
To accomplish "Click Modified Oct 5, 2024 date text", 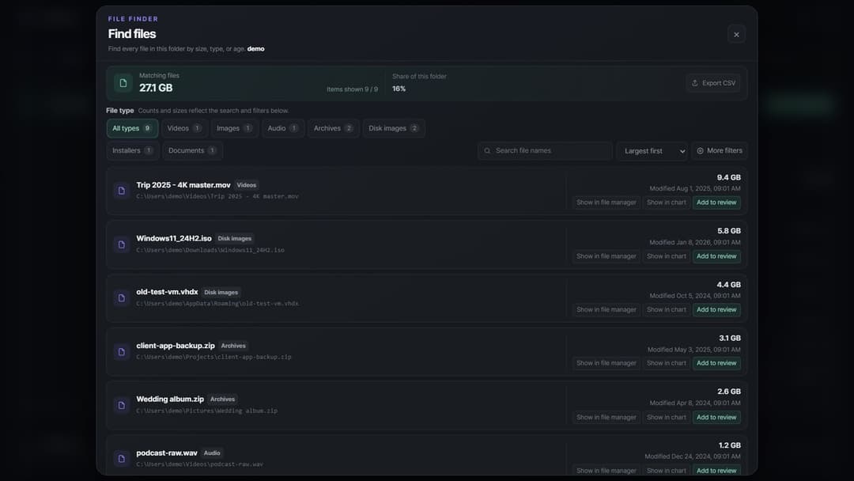I will [x=694, y=296].
